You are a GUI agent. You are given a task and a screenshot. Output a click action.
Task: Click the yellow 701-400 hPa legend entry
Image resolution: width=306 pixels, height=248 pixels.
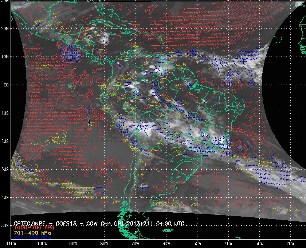click(x=32, y=233)
